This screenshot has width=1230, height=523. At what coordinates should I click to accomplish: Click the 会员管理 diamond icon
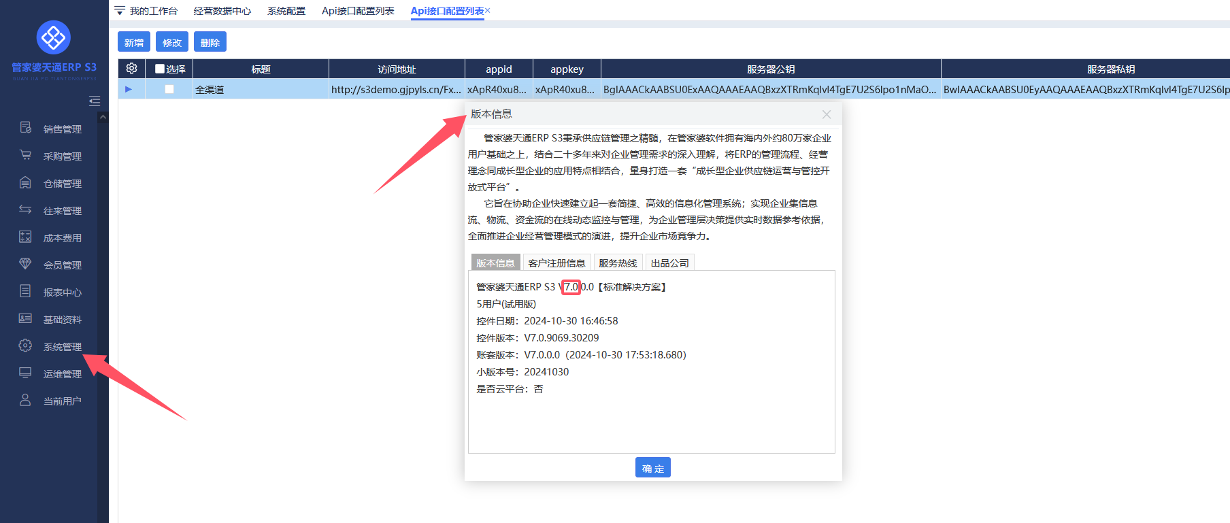tap(25, 263)
